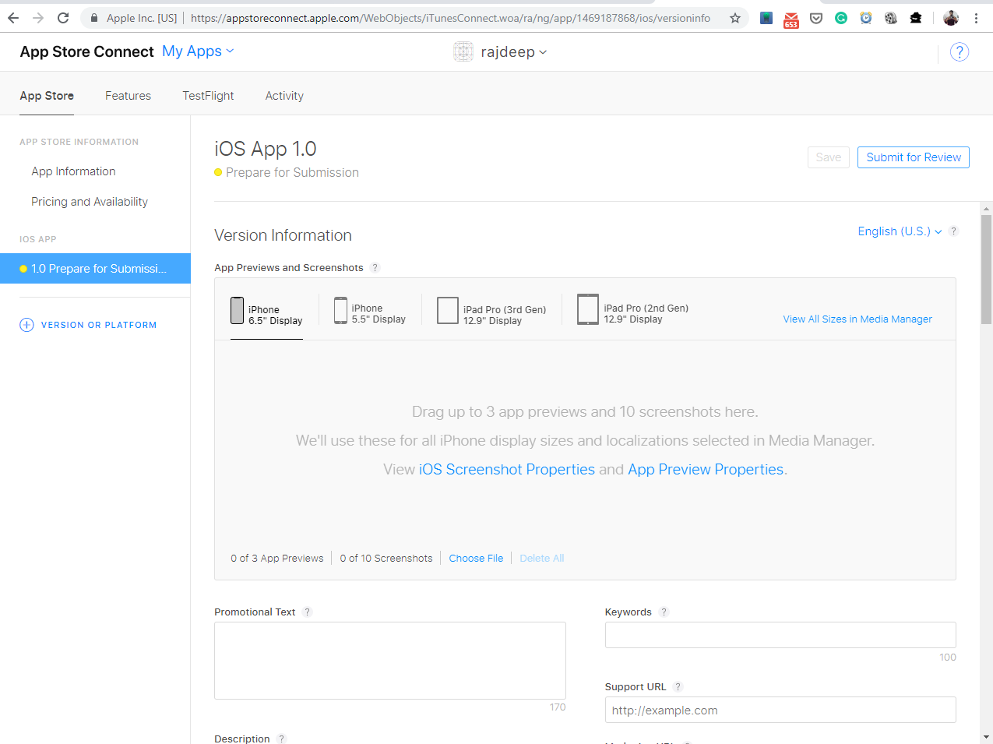
Task: Open the Grammarly extension icon
Action: tap(841, 18)
